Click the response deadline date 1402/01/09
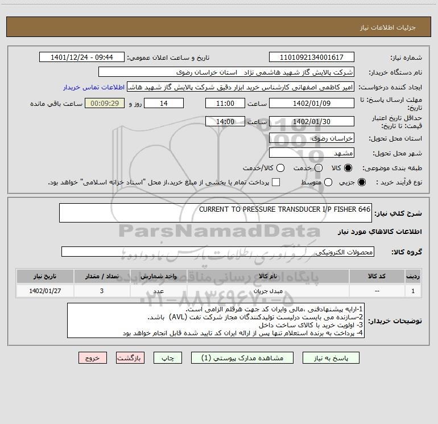 click(x=312, y=103)
